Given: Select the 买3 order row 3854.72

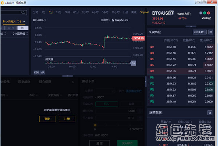Looking at the screenshot, I should tap(181, 90).
